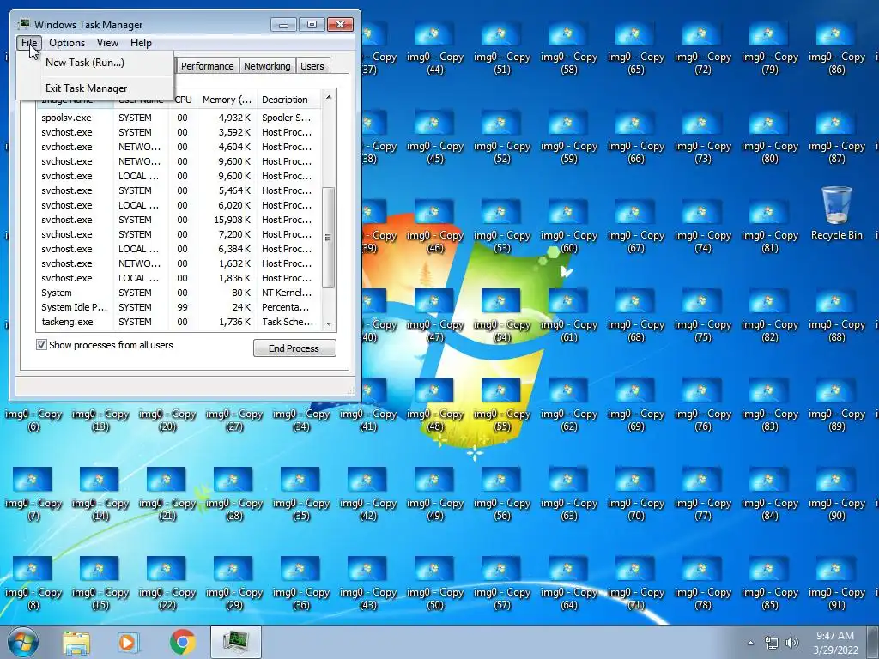Image resolution: width=879 pixels, height=659 pixels.
Task: Select svchost.exe using 1,632 K memory
Action: pos(179,263)
